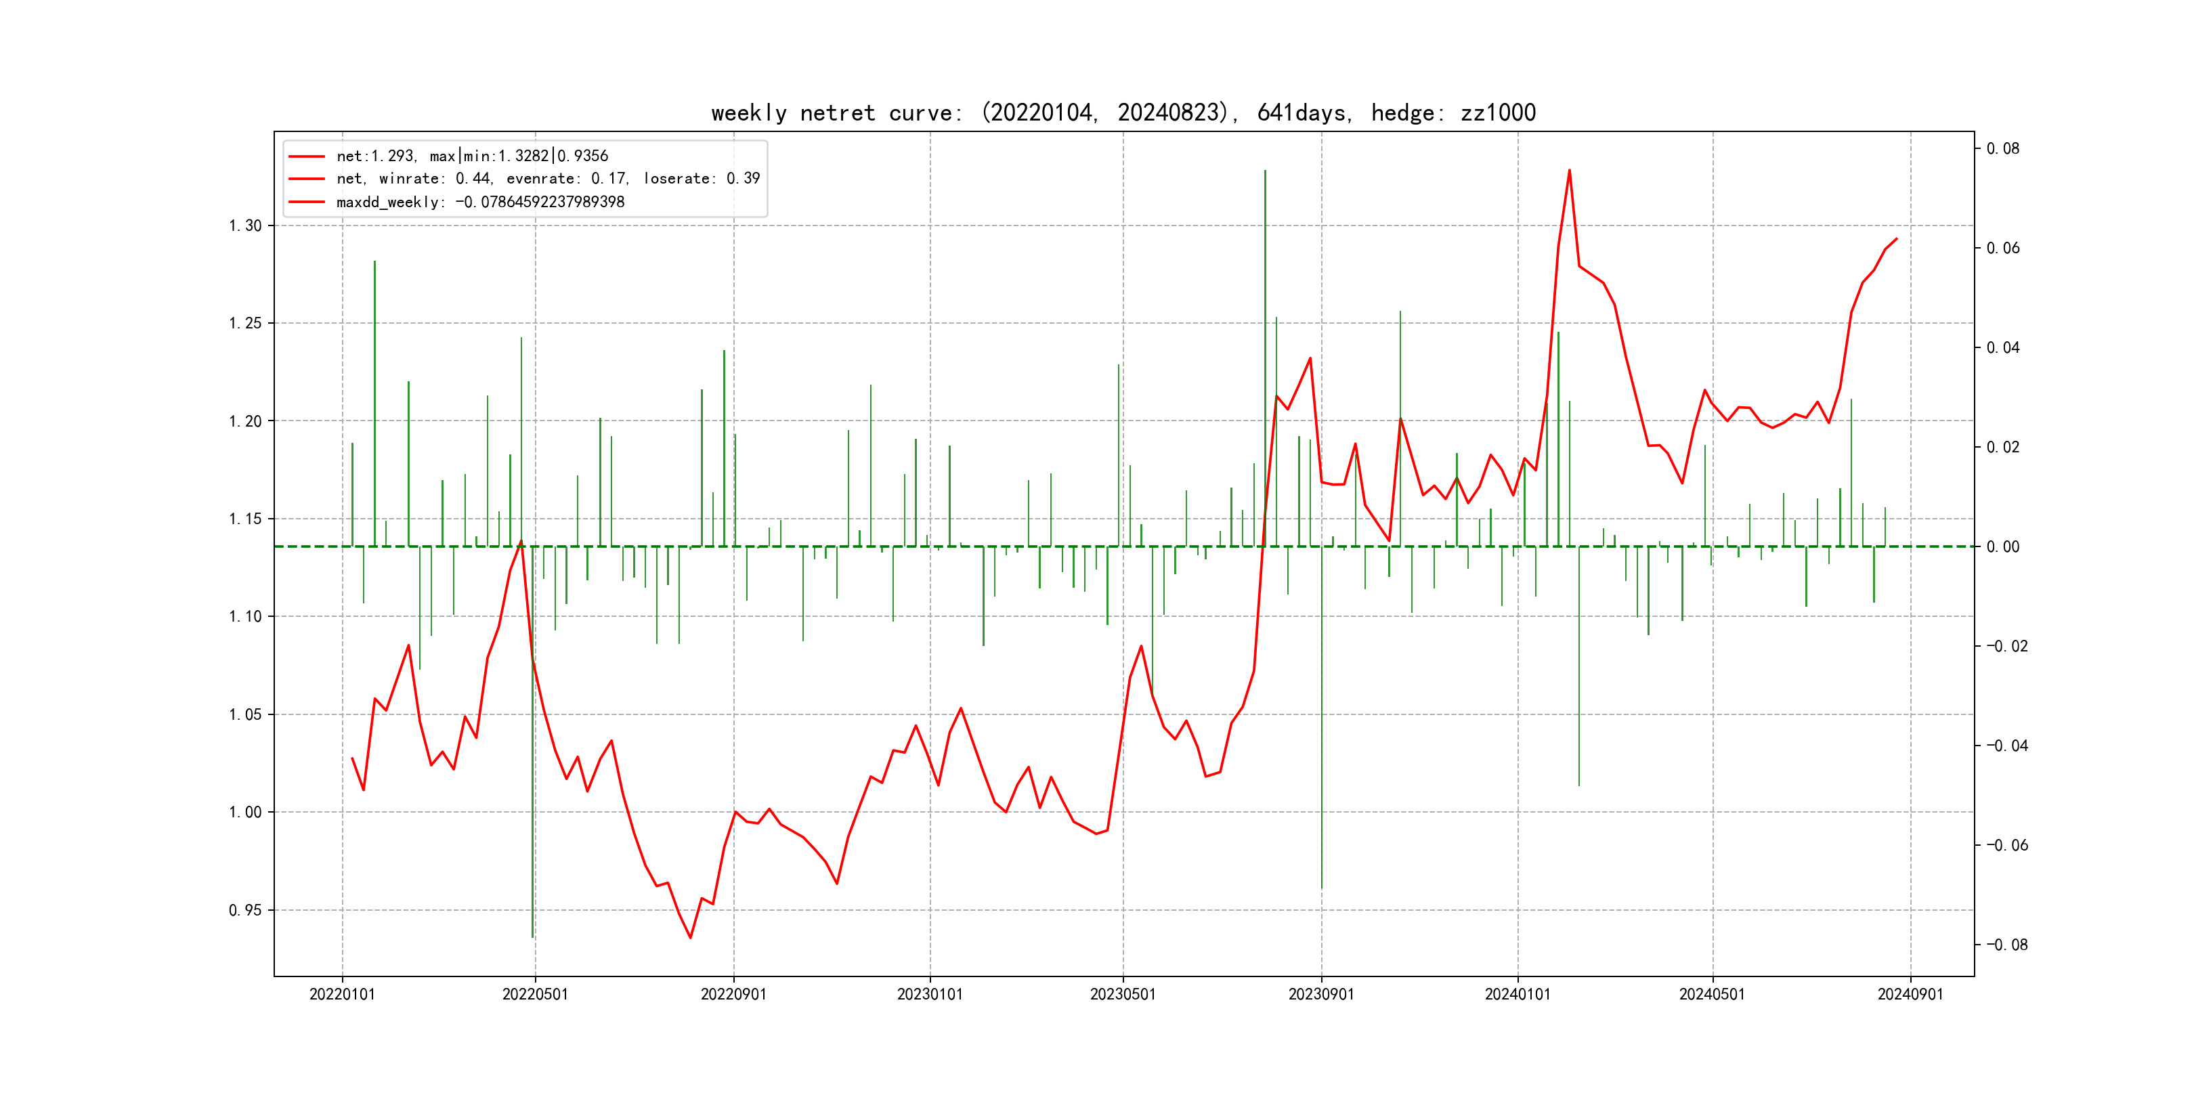Viewport: 2194px width, 1097px height.
Task: Click the 20240901 x-axis date label
Action: point(1910,994)
